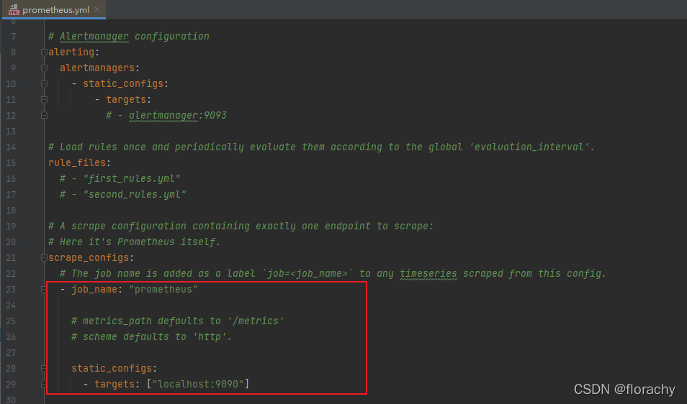Collapse static_configs fold on line 10
687x404 pixels.
45,83
